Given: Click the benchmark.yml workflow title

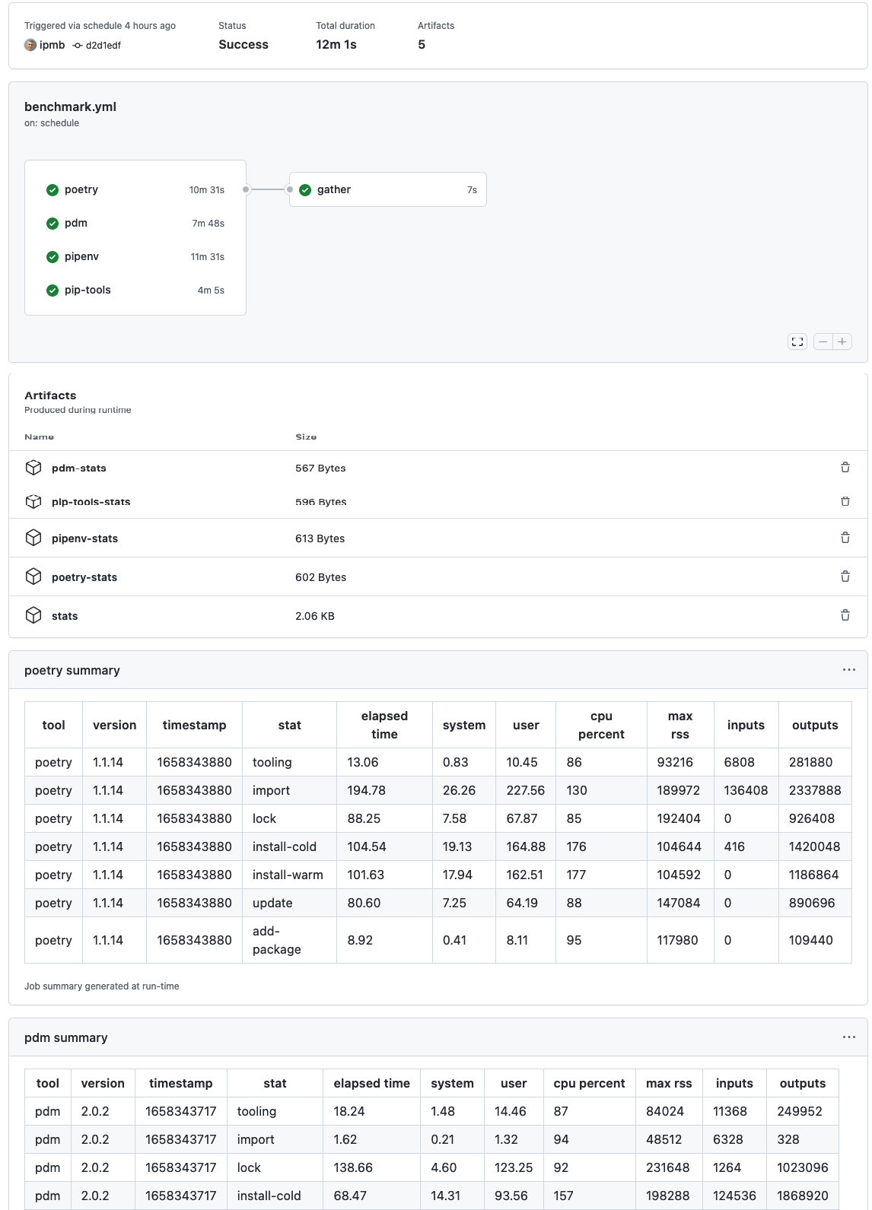Looking at the screenshot, I should click(x=70, y=106).
